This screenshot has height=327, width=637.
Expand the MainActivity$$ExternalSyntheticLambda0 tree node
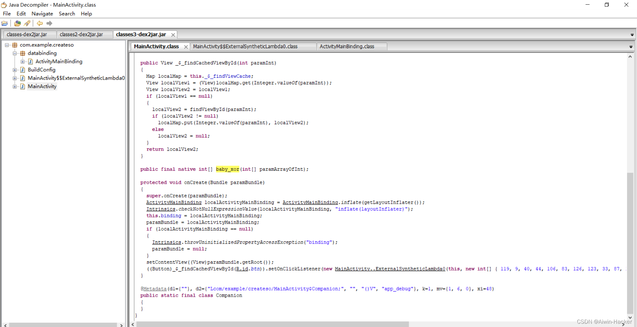15,78
